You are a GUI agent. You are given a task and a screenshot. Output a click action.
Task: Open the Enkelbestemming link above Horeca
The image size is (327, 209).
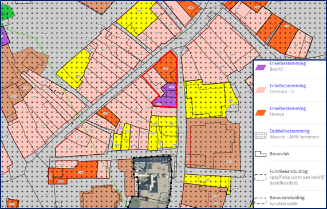click(x=287, y=108)
